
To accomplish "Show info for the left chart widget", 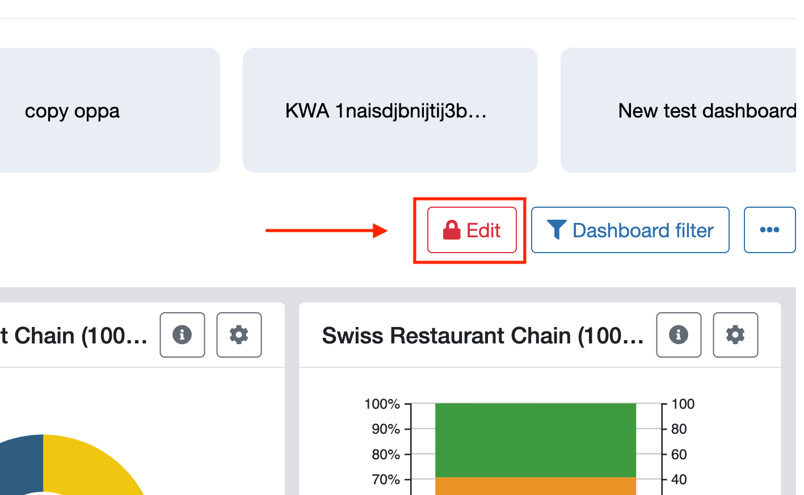I will click(x=182, y=335).
